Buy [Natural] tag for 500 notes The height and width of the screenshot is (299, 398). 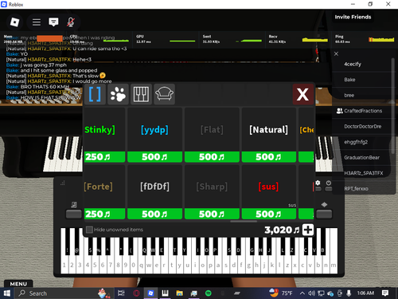click(x=269, y=157)
